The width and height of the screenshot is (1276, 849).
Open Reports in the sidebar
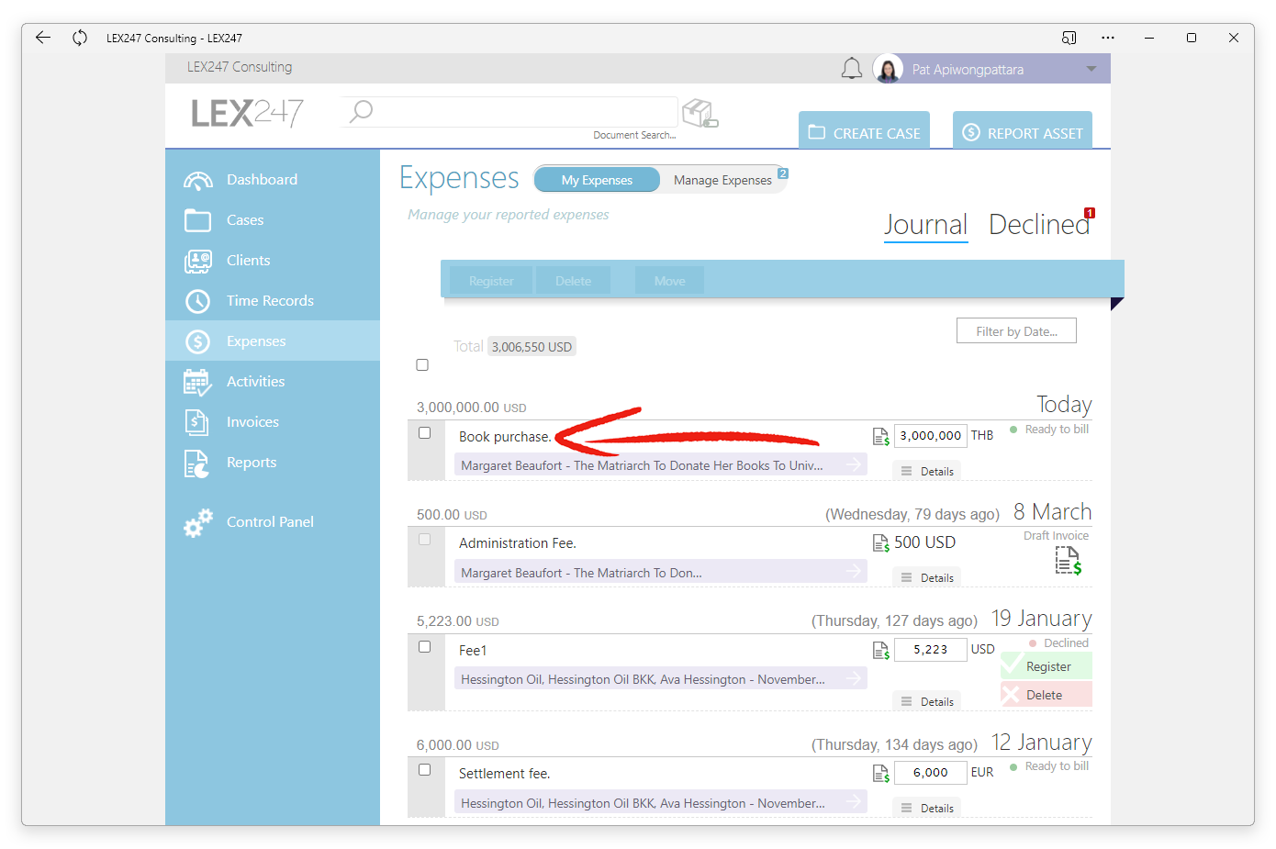[273, 463]
